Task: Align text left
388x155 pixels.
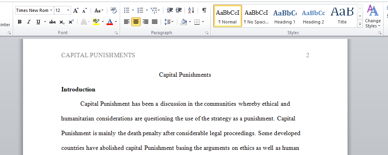Action: point(127,22)
